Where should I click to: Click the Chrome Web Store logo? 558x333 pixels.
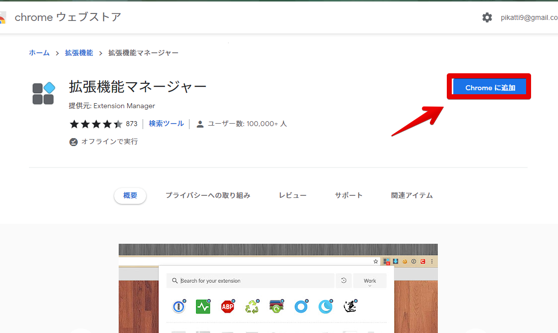(x=3, y=17)
